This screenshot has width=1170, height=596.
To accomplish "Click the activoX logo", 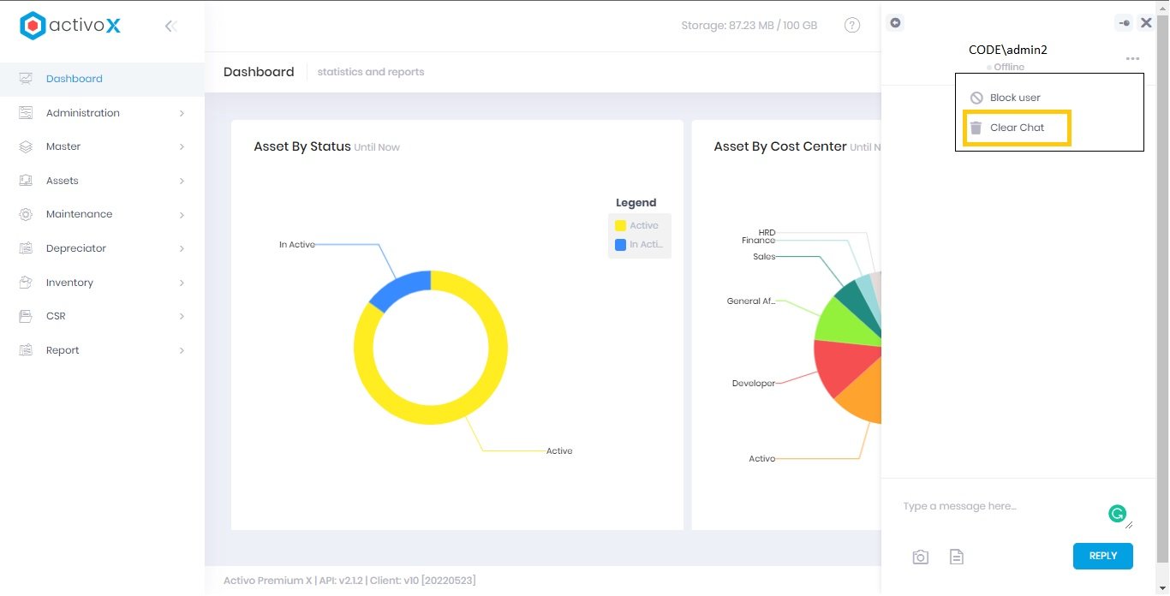I will [x=70, y=26].
